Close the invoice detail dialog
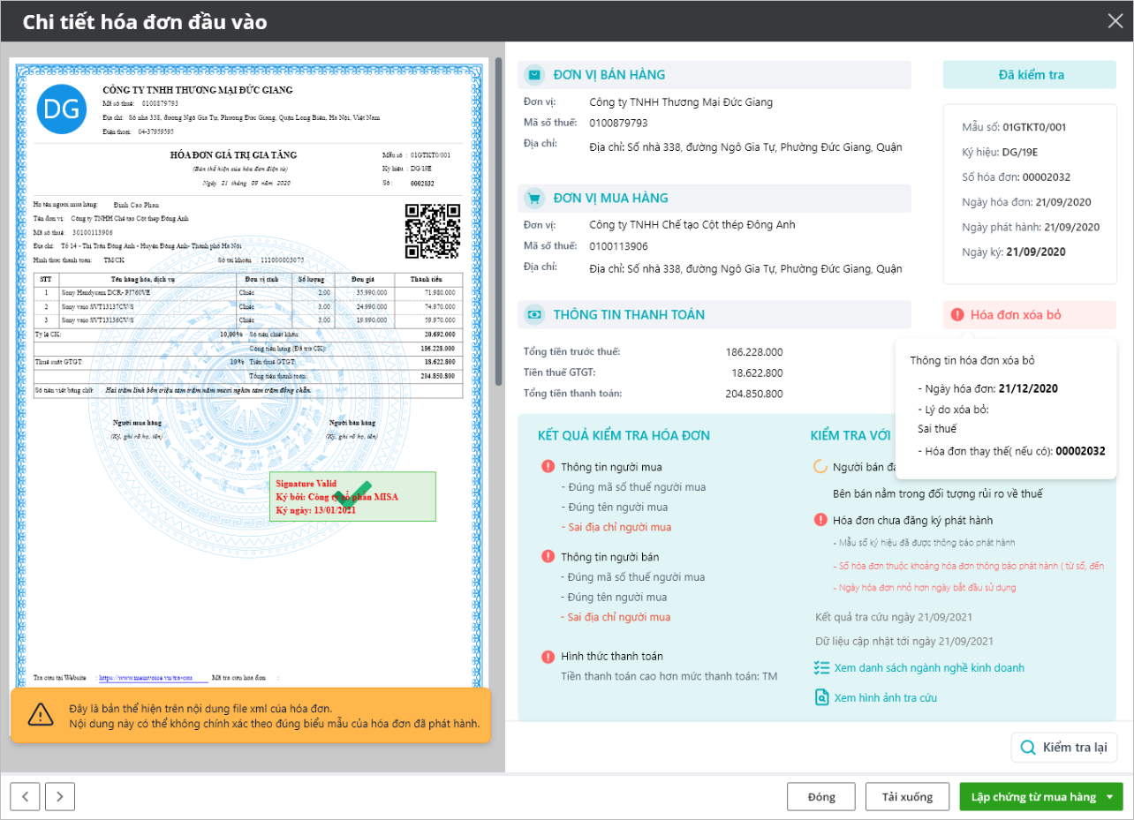The width and height of the screenshot is (1134, 820). [1115, 21]
